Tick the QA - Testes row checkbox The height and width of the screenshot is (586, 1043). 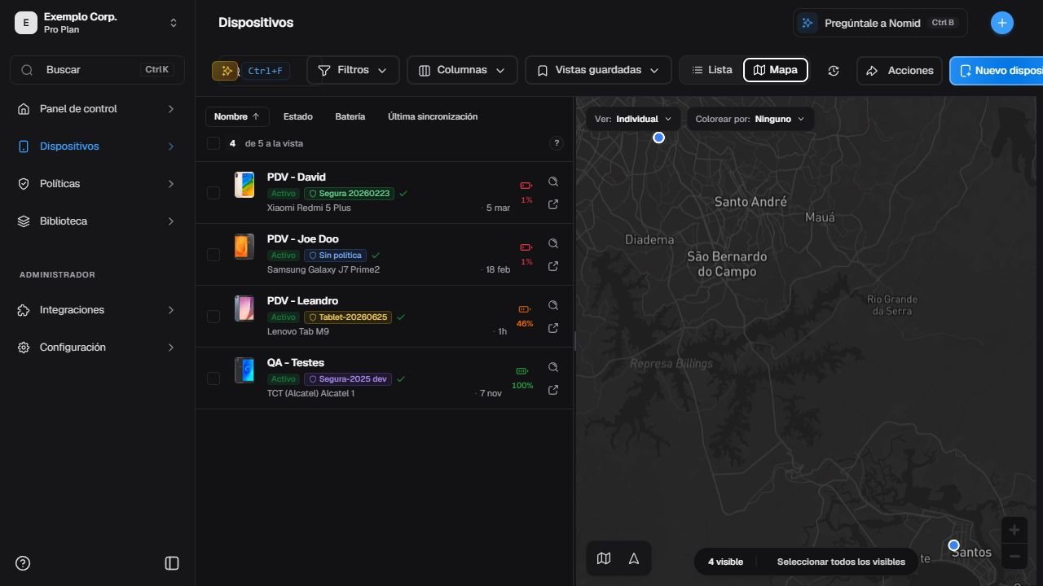pyautogui.click(x=213, y=378)
